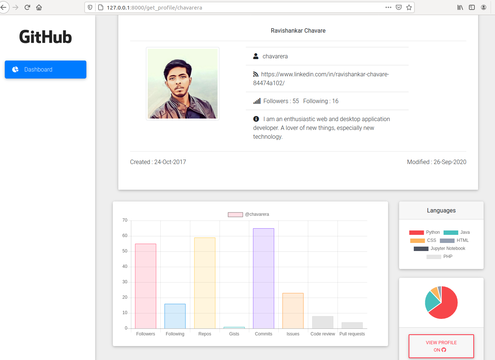Toggle the @chavarera chart legend
Viewport: 495px width, 360px height.
coord(248,214)
